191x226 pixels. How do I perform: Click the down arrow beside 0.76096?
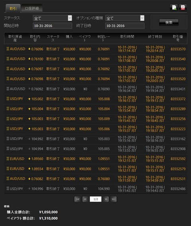[x=29, y=49]
